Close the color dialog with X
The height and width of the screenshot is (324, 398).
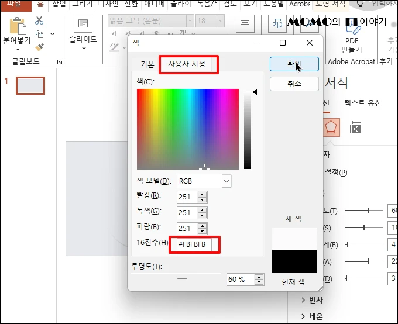(x=310, y=43)
